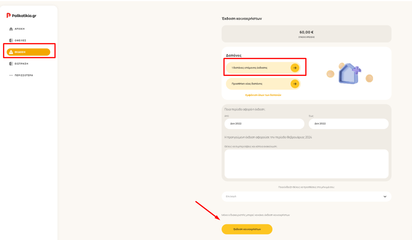Image resolution: width=412 pixels, height=240 pixels.
Task: Click the ΟΦΕΙΛΕΣ sidebar icon
Action: [11, 40]
